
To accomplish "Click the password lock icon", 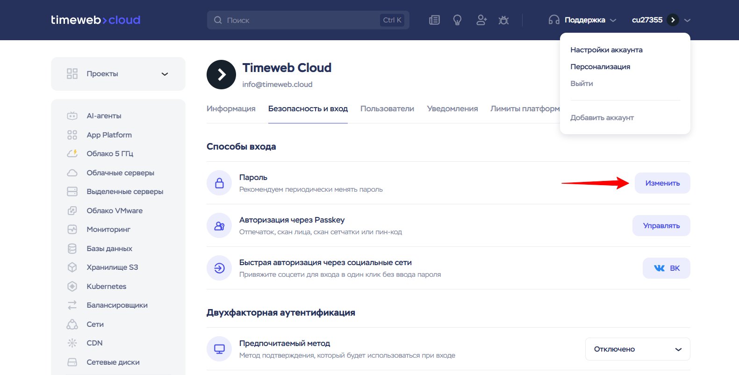I will (x=219, y=183).
